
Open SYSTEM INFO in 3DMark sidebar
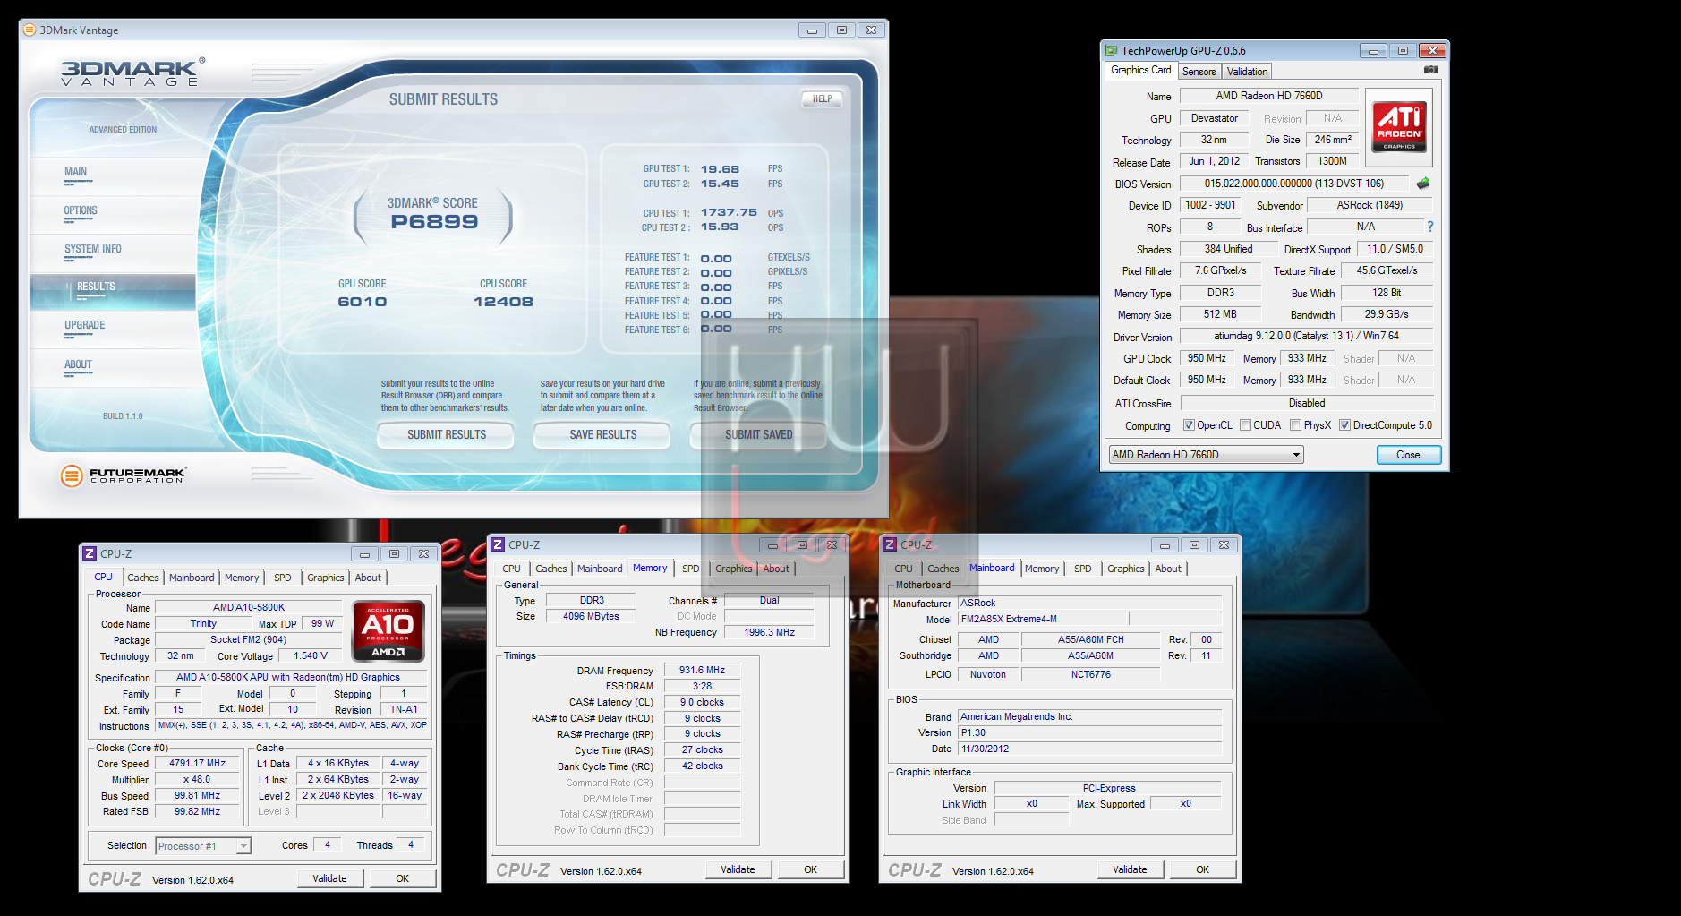click(x=113, y=253)
